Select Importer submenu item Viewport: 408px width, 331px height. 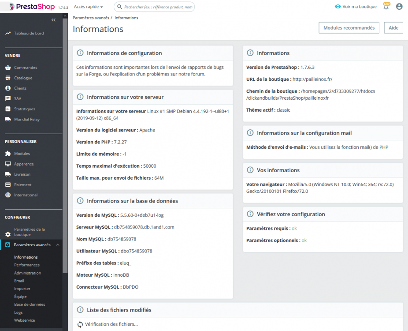(22, 289)
